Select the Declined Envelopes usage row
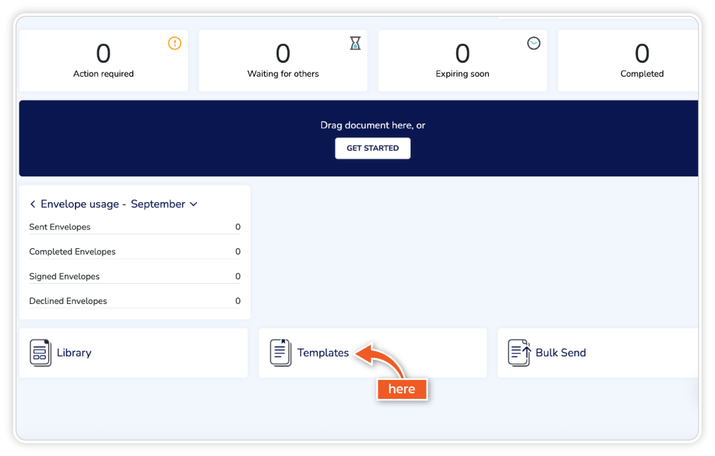Image resolution: width=715 pixels, height=456 pixels. pos(134,301)
